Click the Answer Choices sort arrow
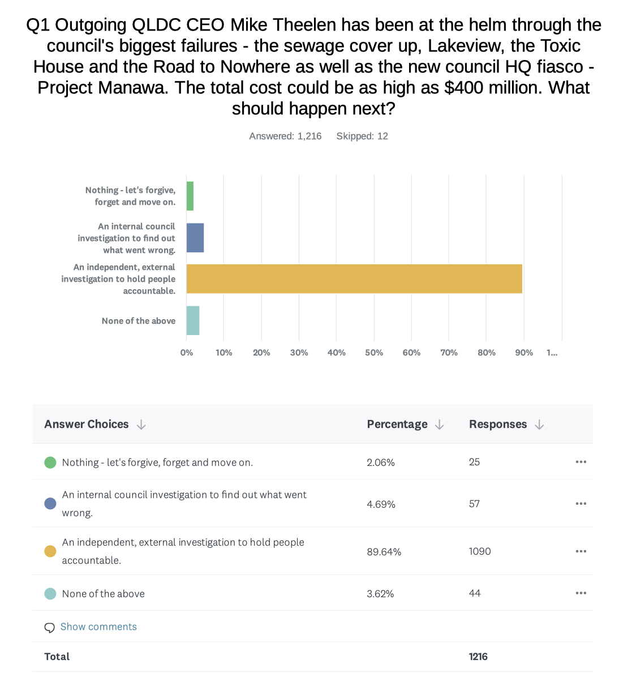The image size is (632, 682). 141,424
